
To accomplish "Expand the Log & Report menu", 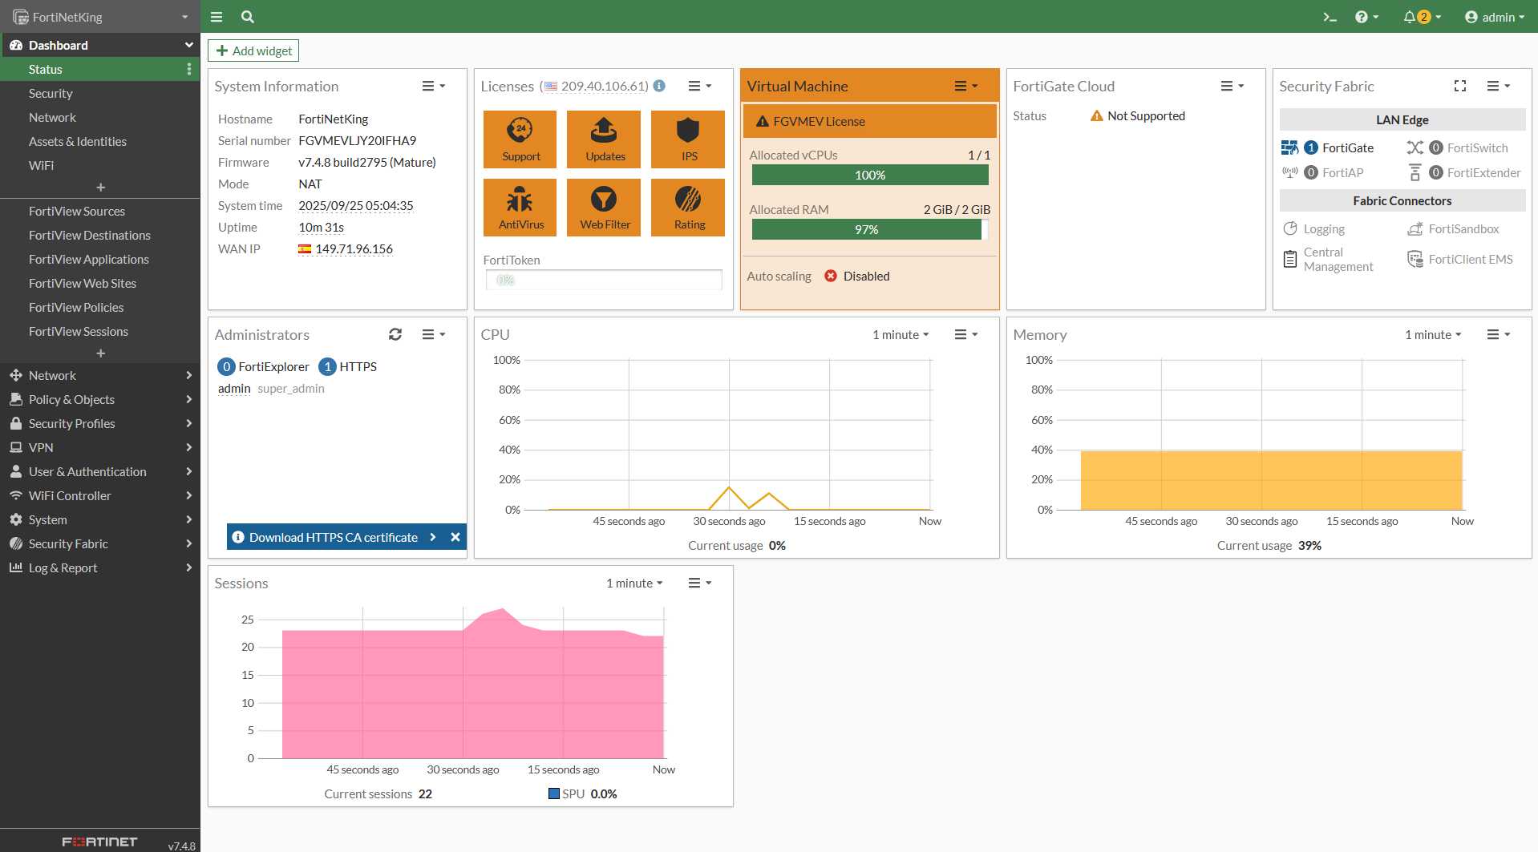I will point(100,567).
